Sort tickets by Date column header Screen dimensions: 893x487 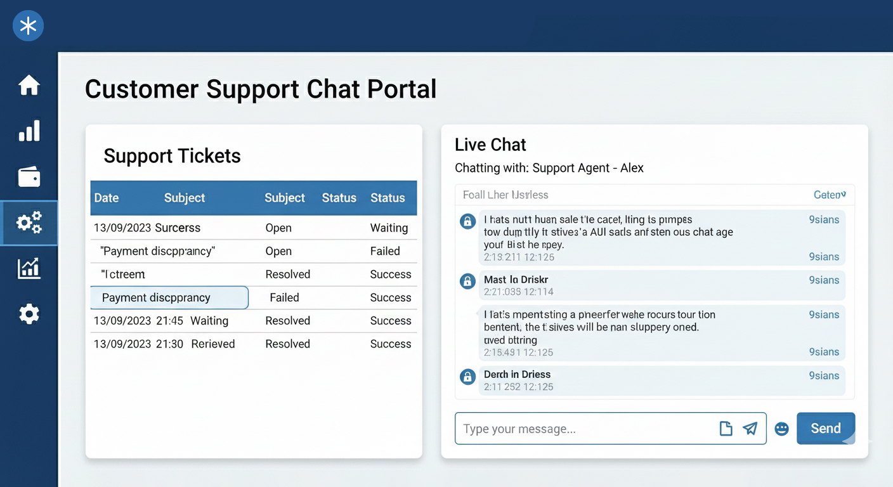click(107, 198)
